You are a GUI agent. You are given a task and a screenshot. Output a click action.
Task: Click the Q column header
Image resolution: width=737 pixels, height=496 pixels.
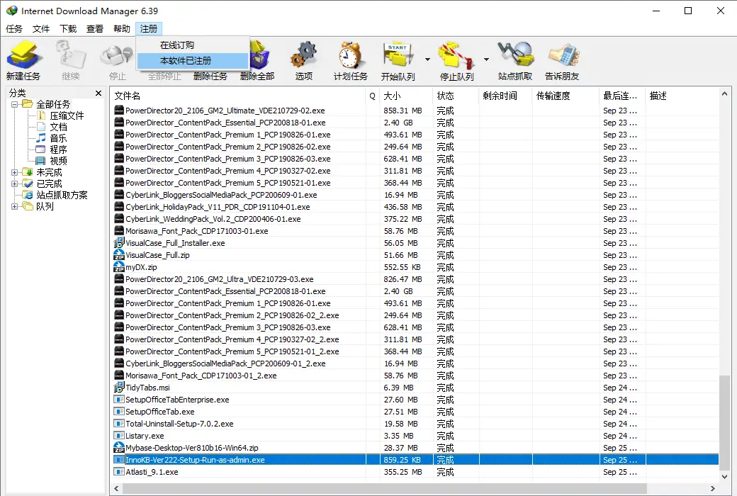(373, 96)
